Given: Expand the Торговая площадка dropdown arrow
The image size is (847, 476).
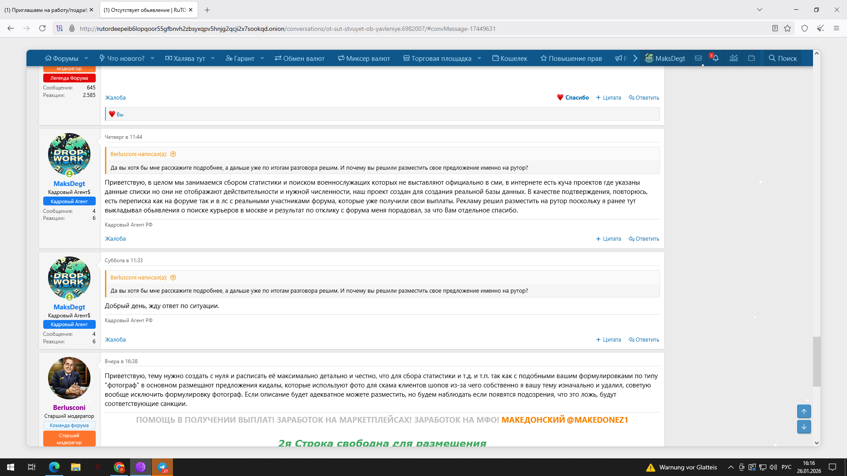Looking at the screenshot, I should click(479, 58).
